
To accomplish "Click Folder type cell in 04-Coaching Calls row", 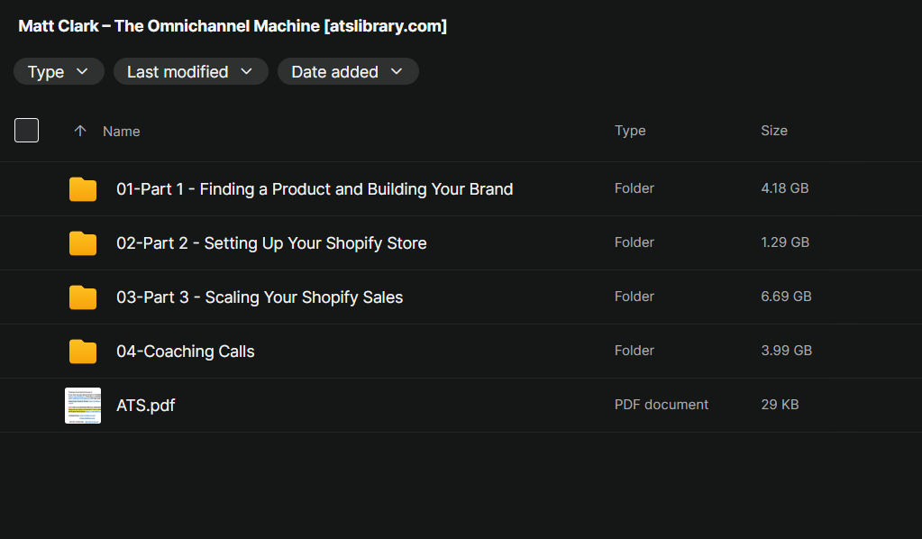I will pyautogui.click(x=634, y=351).
